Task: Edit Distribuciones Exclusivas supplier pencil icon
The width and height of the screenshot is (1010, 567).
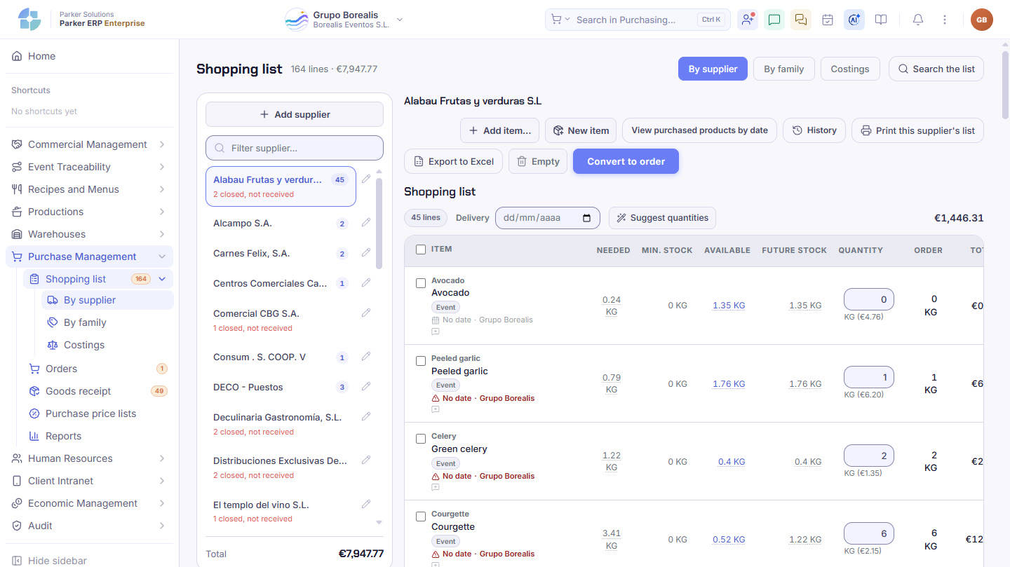Action: click(x=366, y=460)
